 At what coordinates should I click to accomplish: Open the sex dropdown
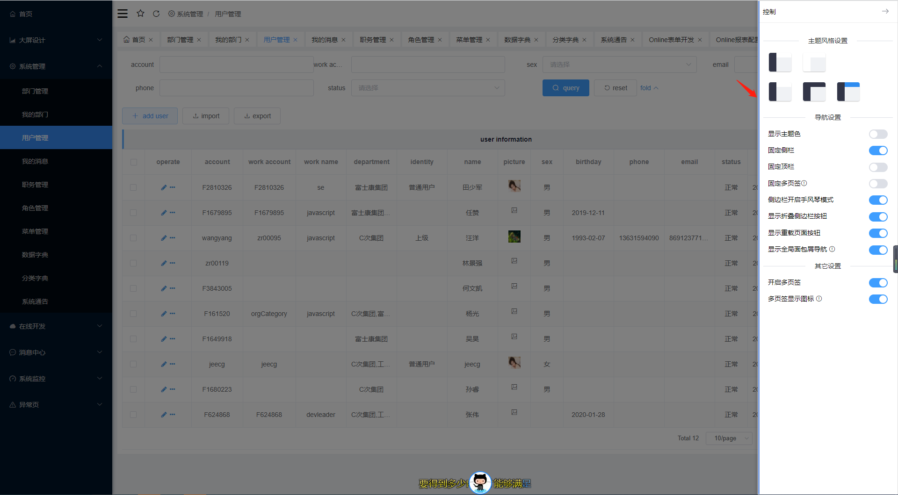[619, 65]
